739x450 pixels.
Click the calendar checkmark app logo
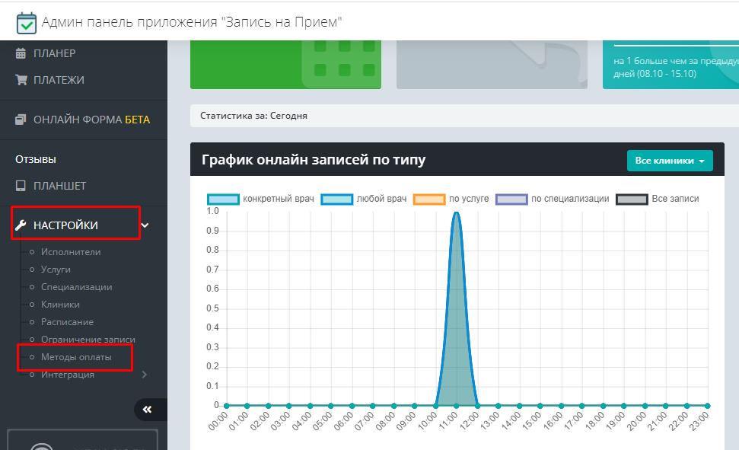click(26, 22)
